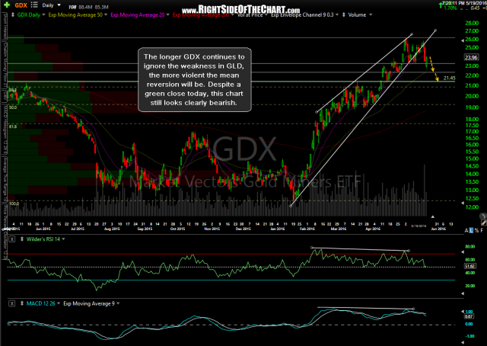This screenshot has height=346, width=487.
Task: Open Wilder's RSI 14 dropdown
Action: tap(63, 239)
